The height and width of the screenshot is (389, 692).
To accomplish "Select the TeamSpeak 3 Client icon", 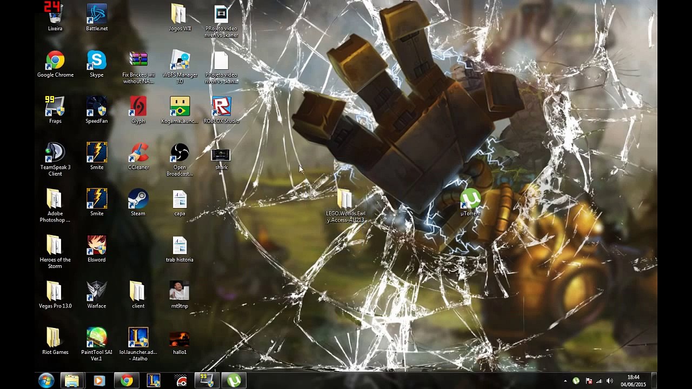I will pyautogui.click(x=55, y=159).
